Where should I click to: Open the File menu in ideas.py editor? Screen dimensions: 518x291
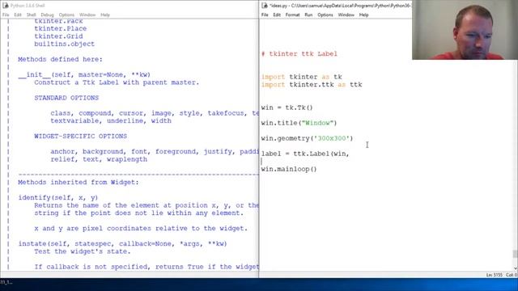click(265, 15)
